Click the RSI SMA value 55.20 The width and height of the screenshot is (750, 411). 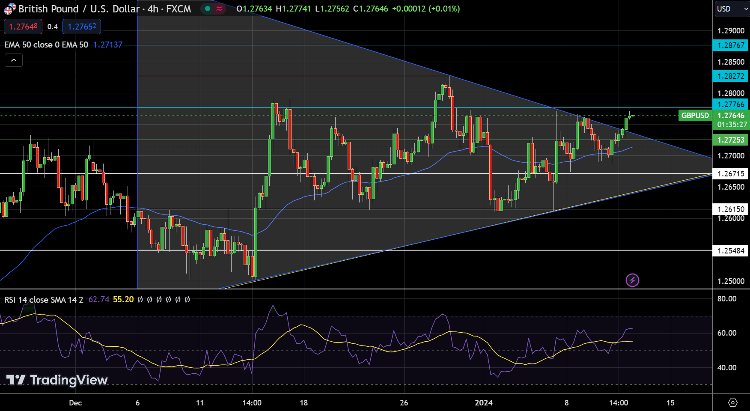tap(123, 300)
